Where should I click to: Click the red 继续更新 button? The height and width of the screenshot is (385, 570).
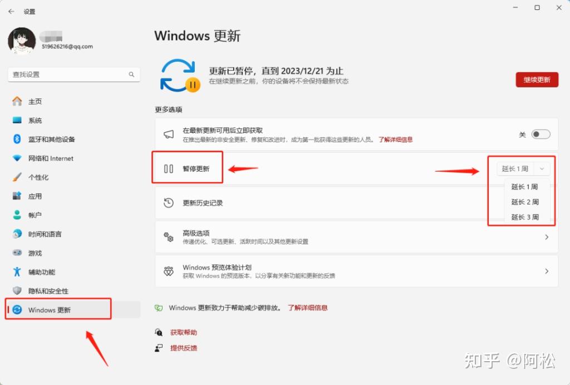[x=537, y=80]
